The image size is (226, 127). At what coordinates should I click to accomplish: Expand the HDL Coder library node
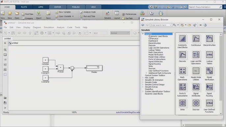143,78
